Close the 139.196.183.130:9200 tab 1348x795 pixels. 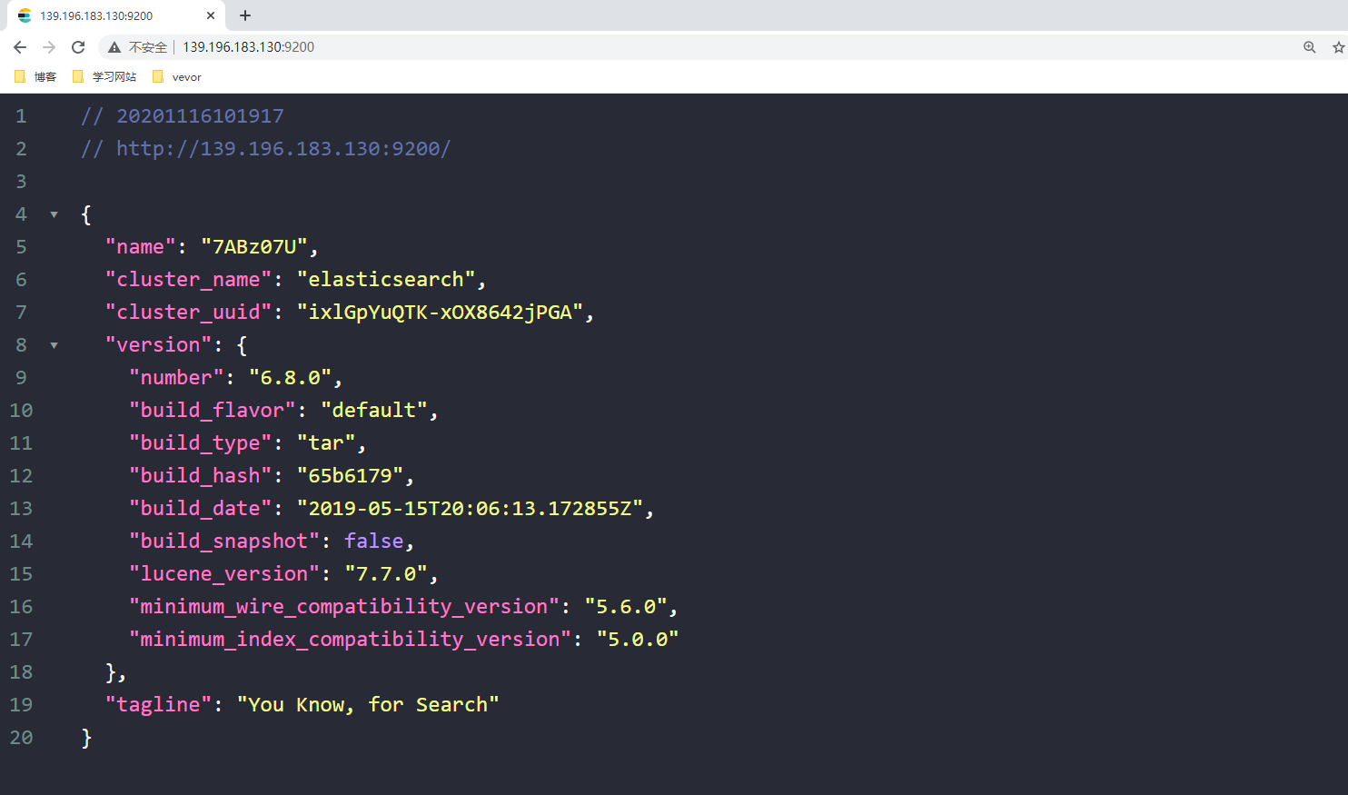(x=211, y=15)
